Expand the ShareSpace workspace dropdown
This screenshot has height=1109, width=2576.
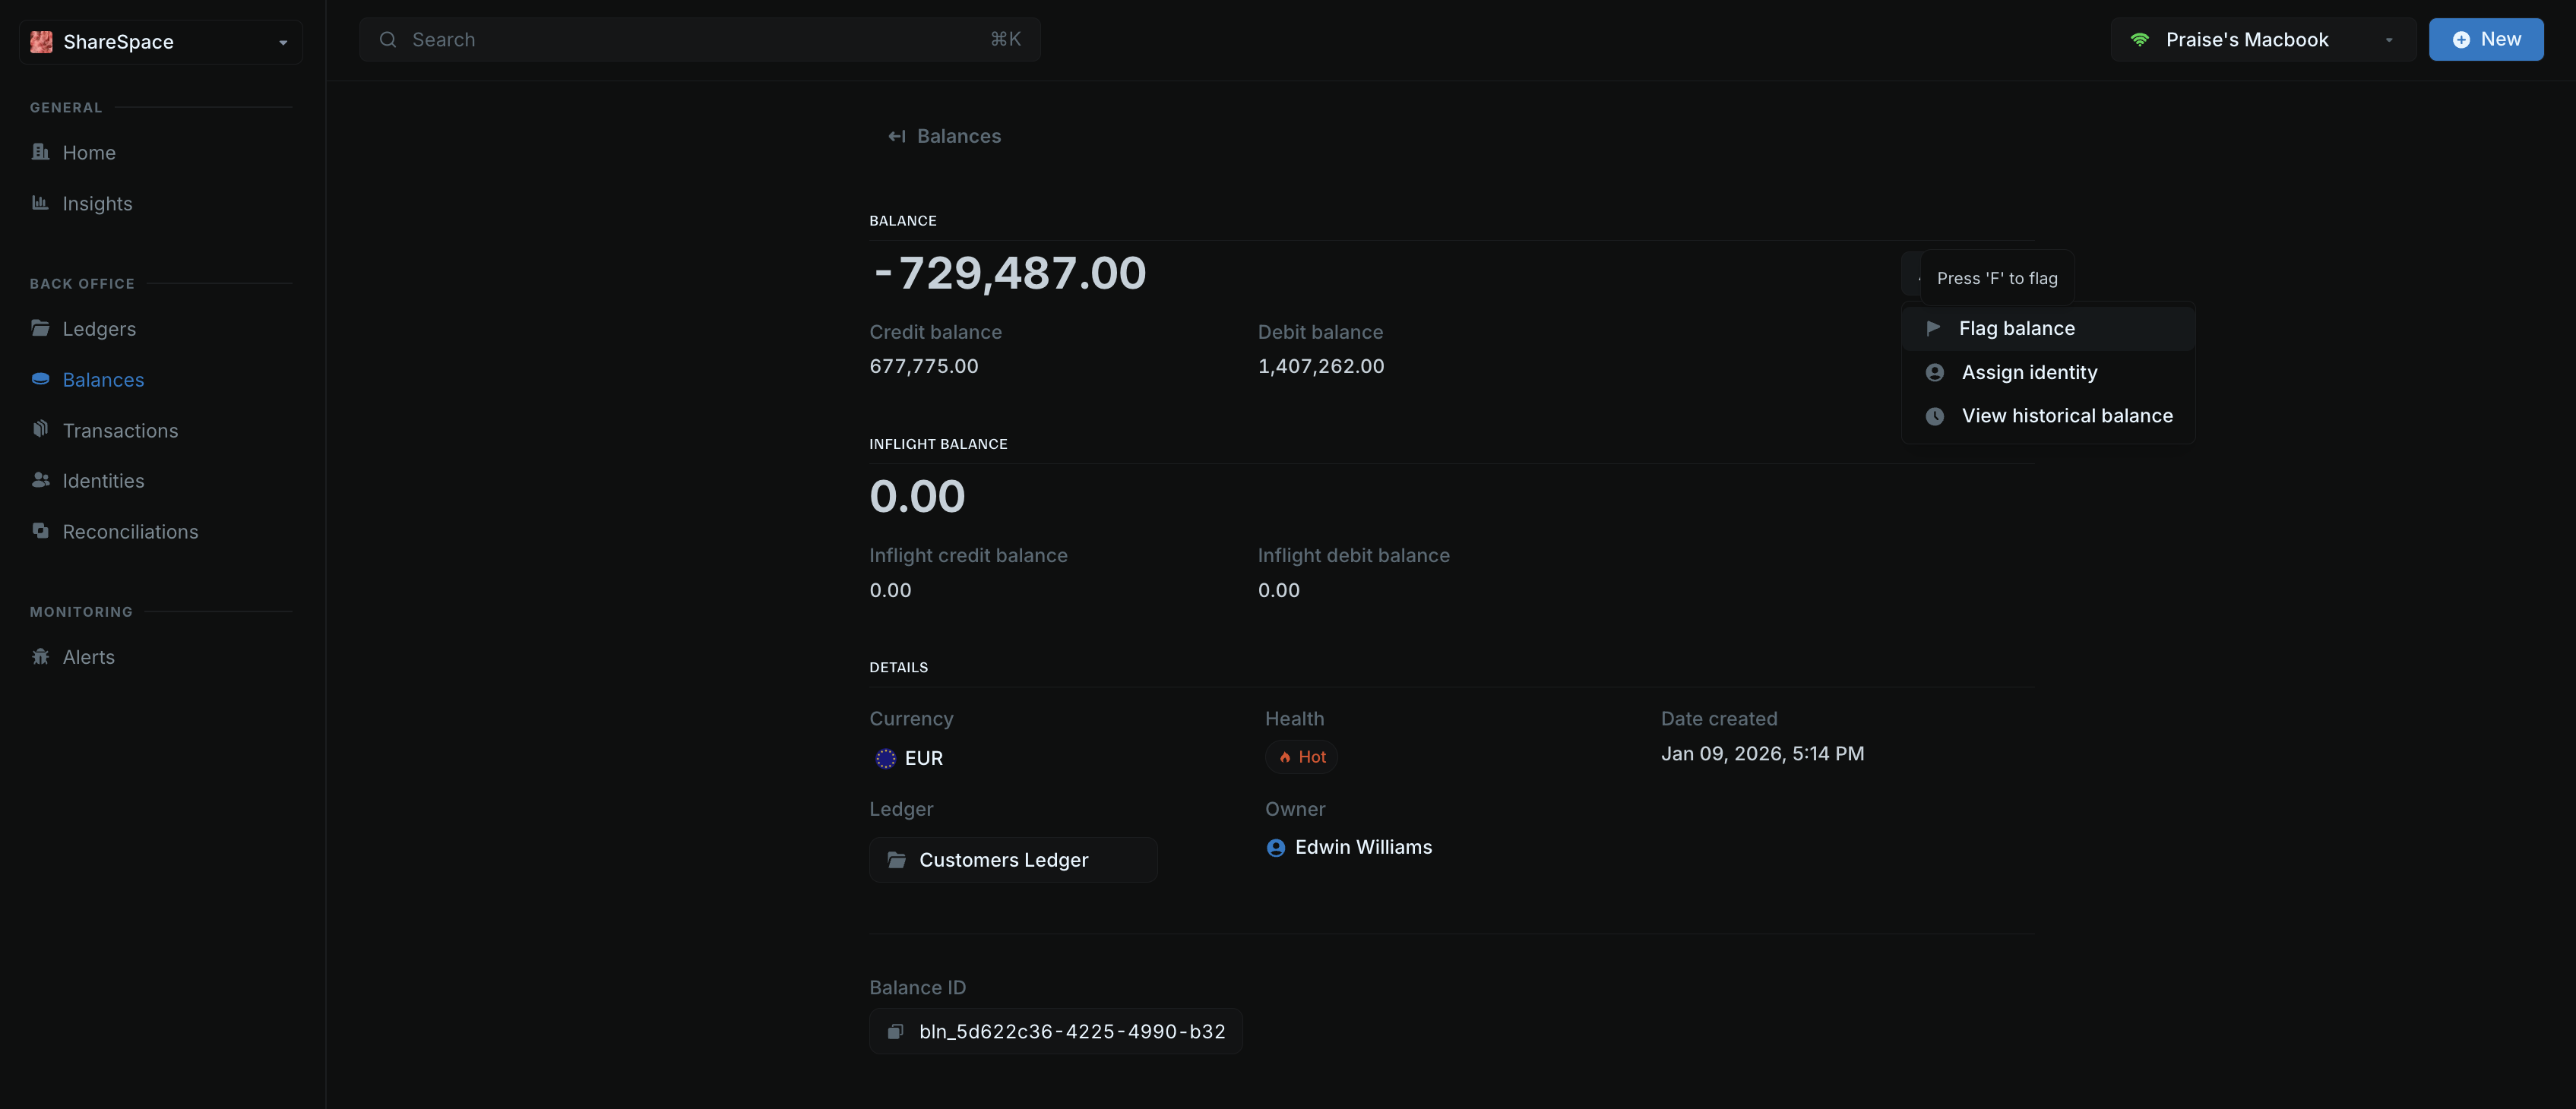click(x=283, y=42)
